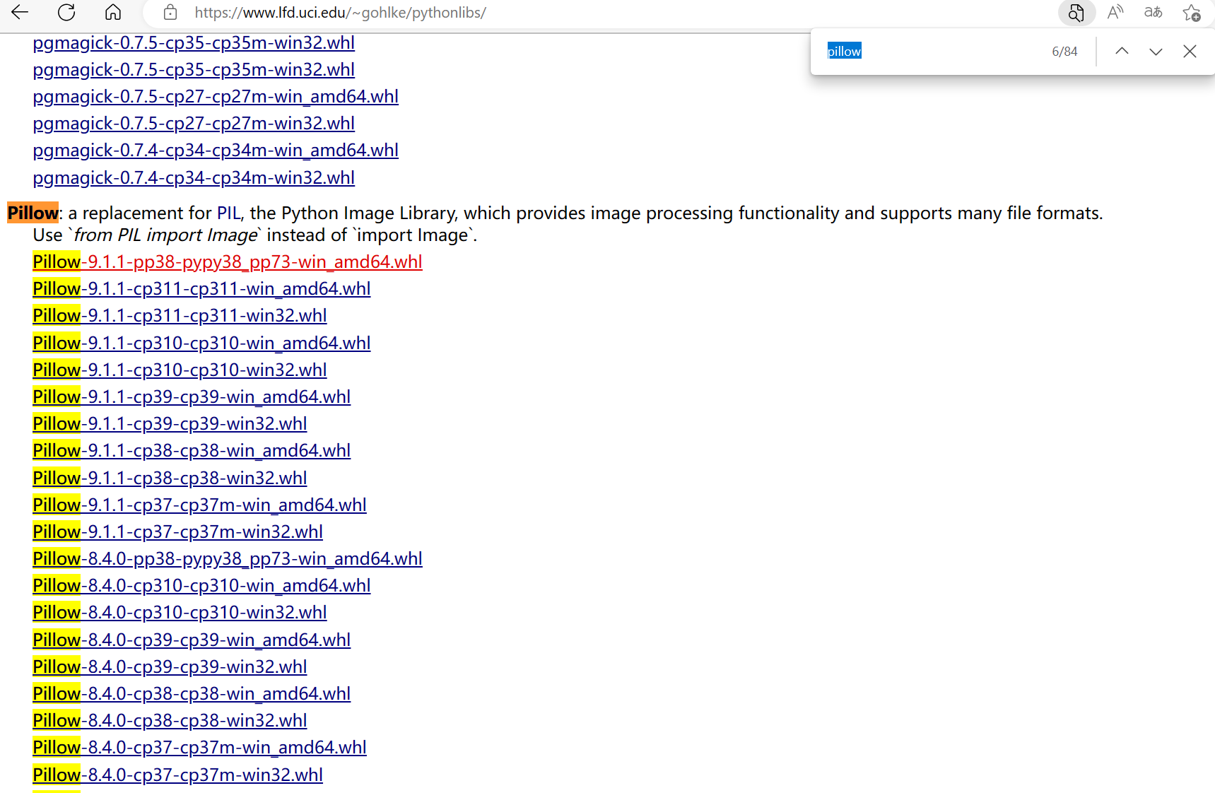Go back to the previous page
1215x793 pixels.
20,12
